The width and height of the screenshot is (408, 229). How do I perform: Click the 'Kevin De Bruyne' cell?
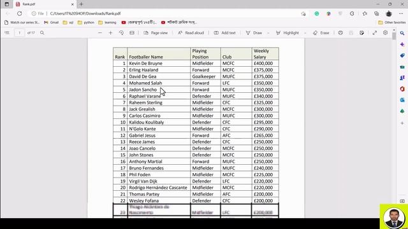click(x=159, y=64)
